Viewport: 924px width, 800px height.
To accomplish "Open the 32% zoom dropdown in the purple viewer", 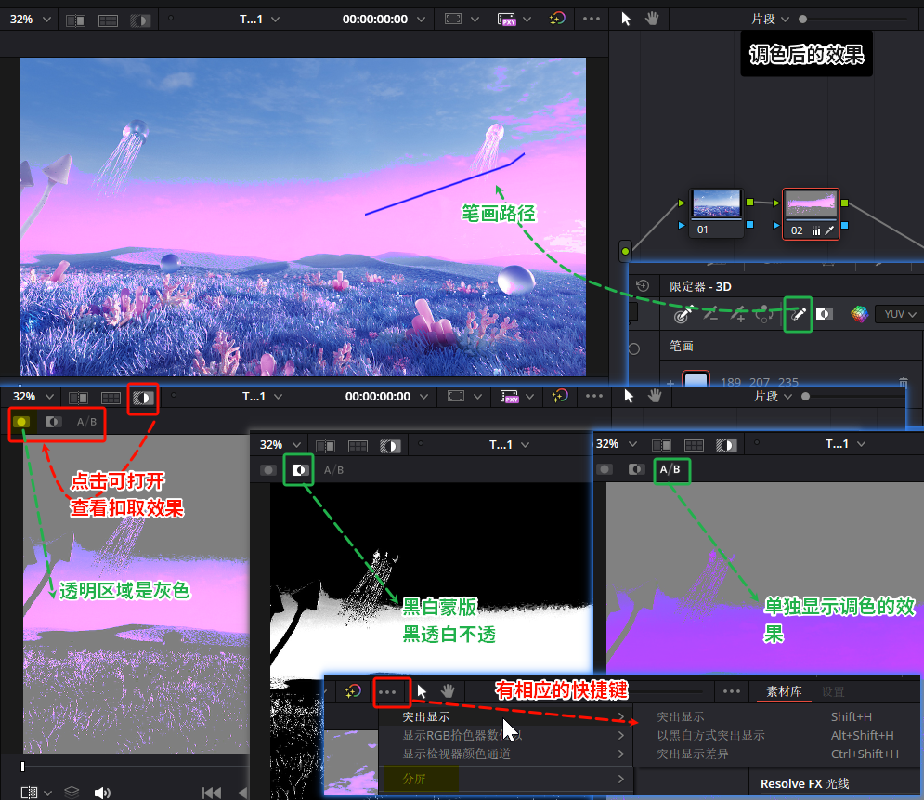I will point(617,444).
